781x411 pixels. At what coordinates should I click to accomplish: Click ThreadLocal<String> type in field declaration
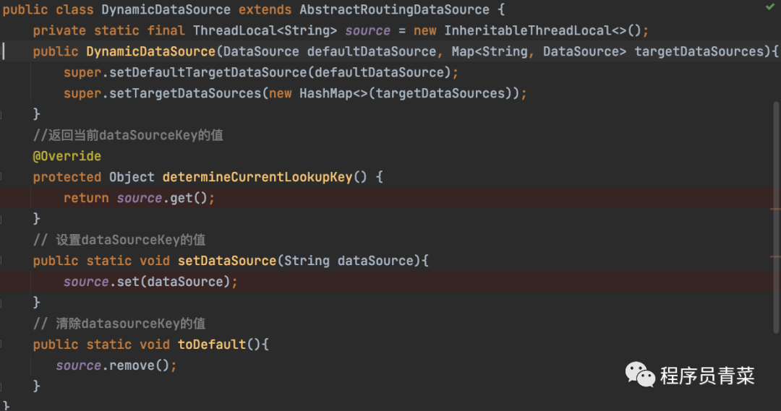point(265,30)
